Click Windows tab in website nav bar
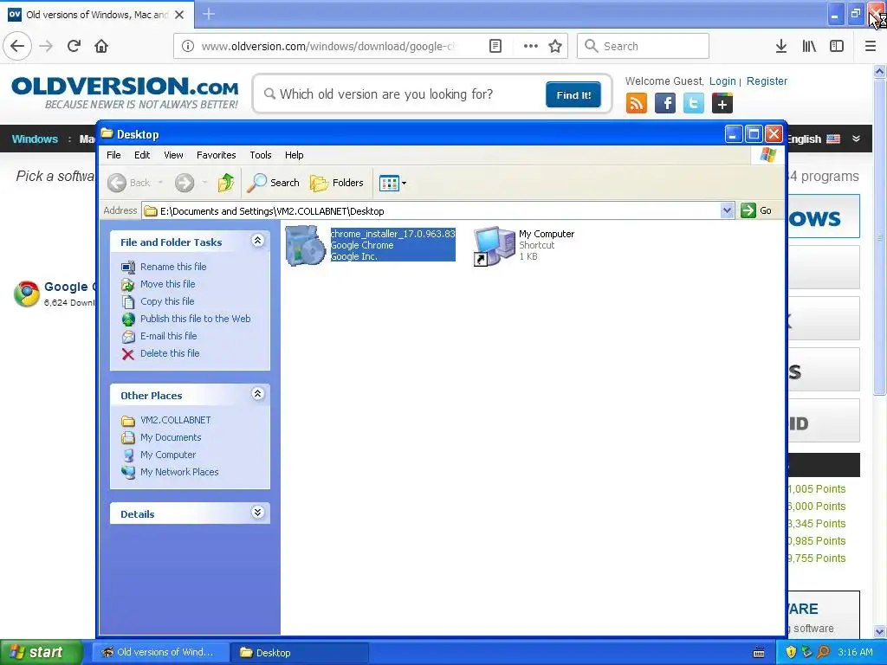887x665 pixels. point(35,139)
